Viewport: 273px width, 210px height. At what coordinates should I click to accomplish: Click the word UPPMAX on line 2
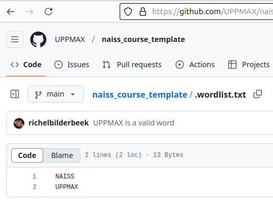point(66,187)
